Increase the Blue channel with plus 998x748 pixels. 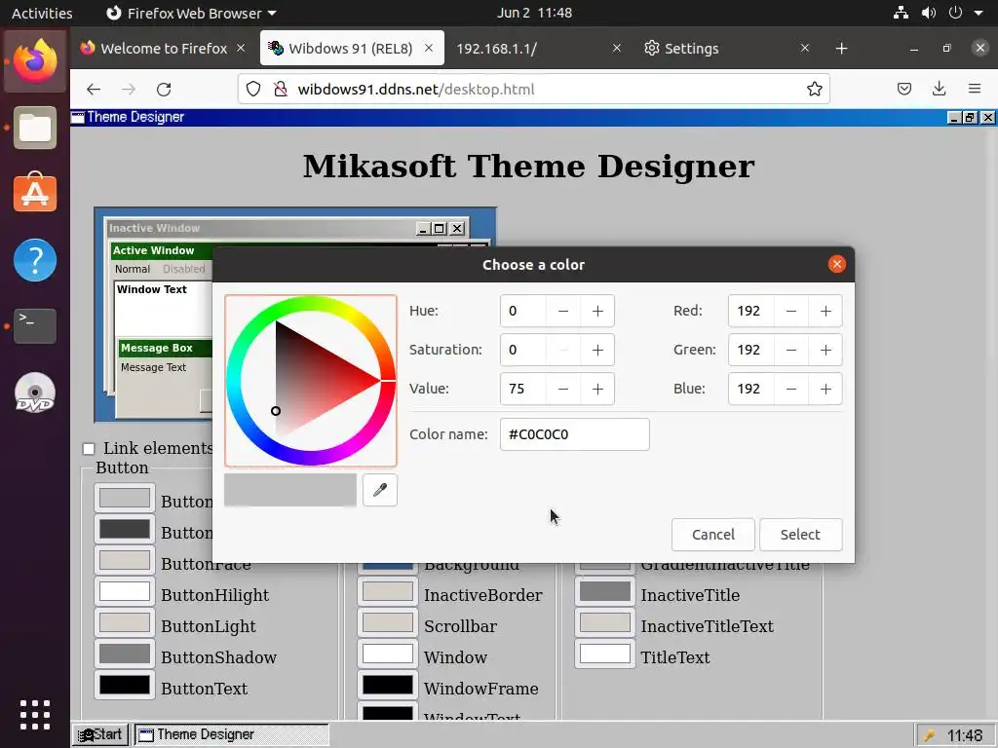tap(825, 389)
